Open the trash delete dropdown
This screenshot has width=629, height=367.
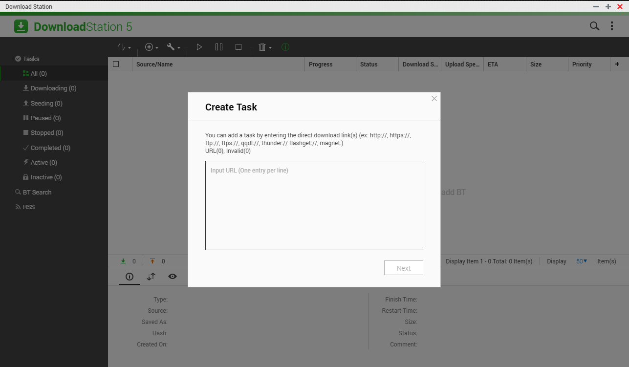[x=264, y=47]
